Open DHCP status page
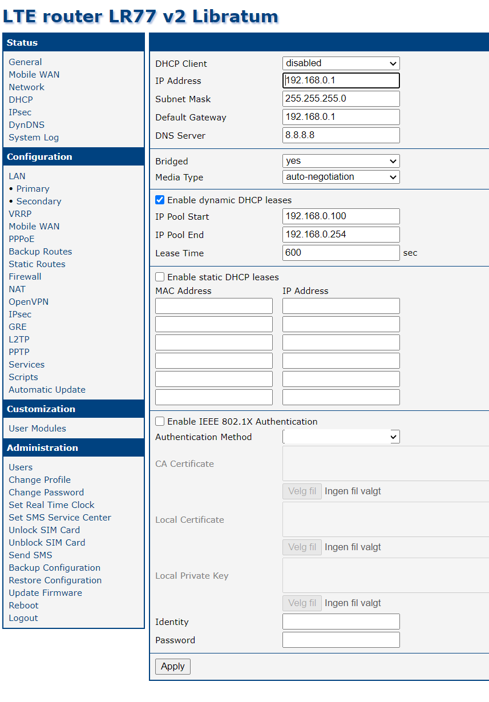The width and height of the screenshot is (489, 702). click(21, 100)
